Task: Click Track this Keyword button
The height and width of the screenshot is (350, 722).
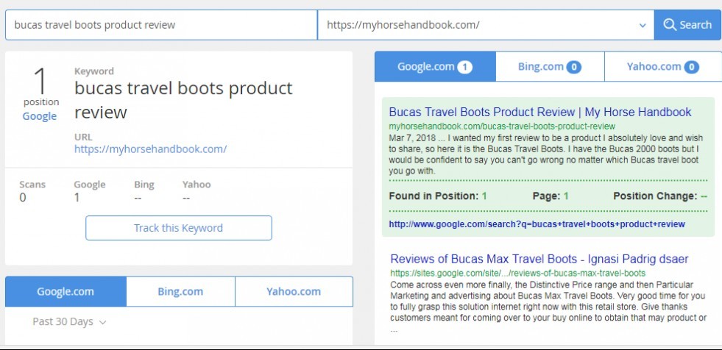Action: (179, 228)
